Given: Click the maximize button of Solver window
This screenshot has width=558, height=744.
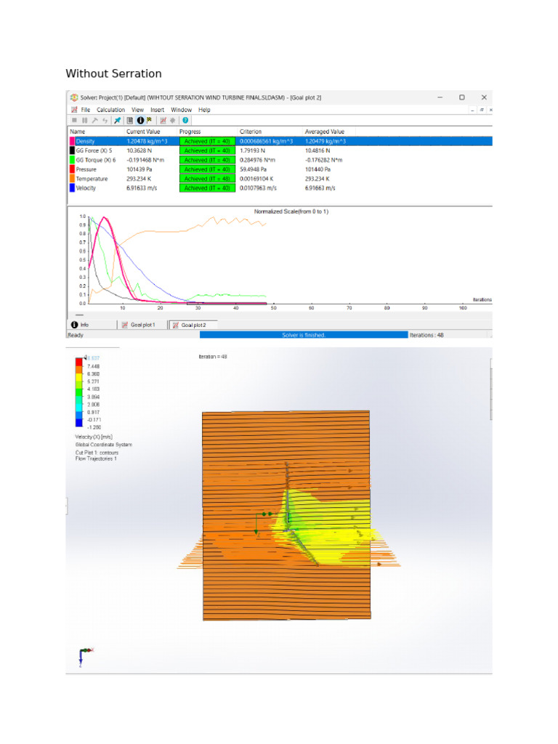Looking at the screenshot, I should coord(461,97).
